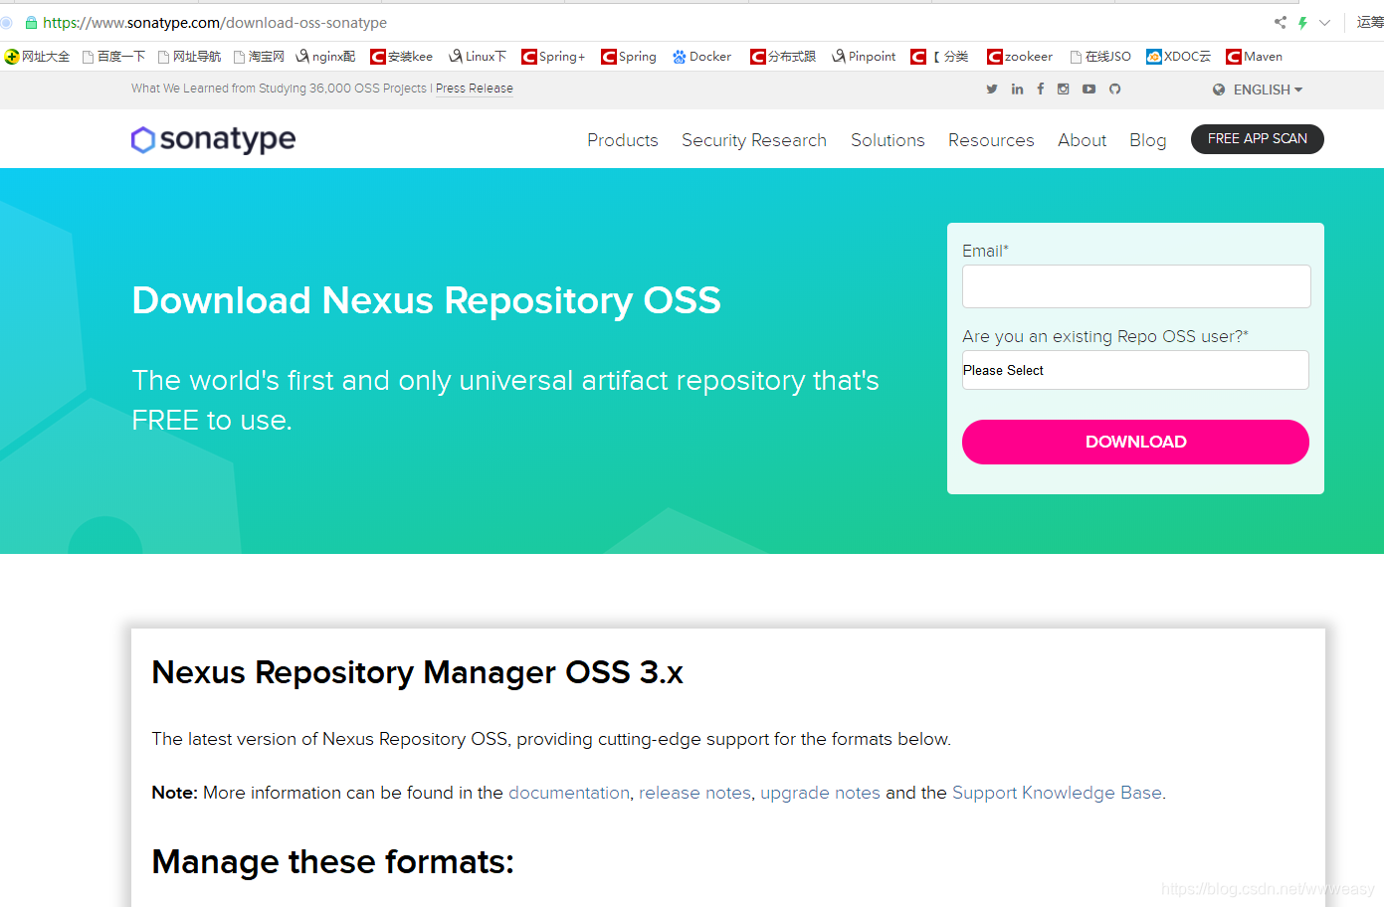Focus the Email input field
The height and width of the screenshot is (907, 1384).
point(1136,286)
